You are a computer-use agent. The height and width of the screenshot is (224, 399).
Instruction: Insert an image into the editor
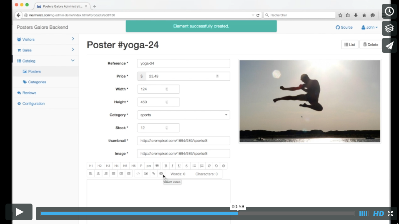[x=146, y=174]
